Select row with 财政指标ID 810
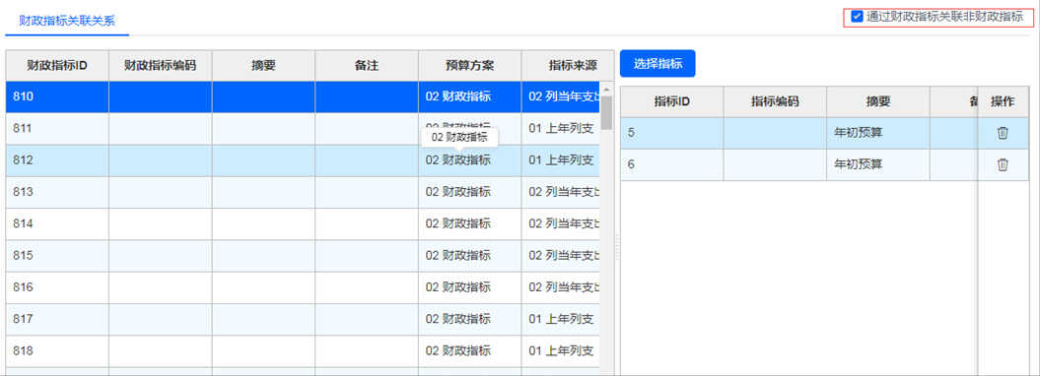 pos(303,96)
